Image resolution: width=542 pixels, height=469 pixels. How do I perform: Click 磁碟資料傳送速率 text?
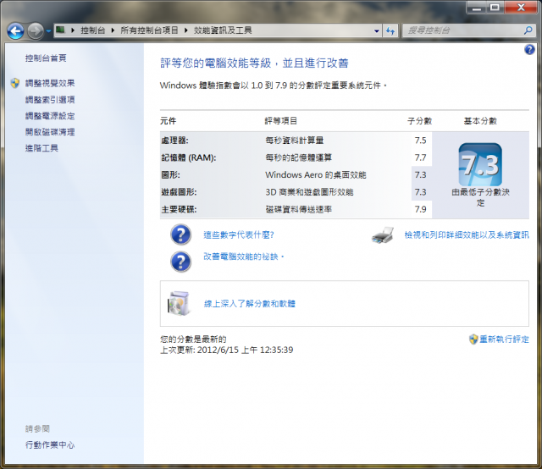299,209
